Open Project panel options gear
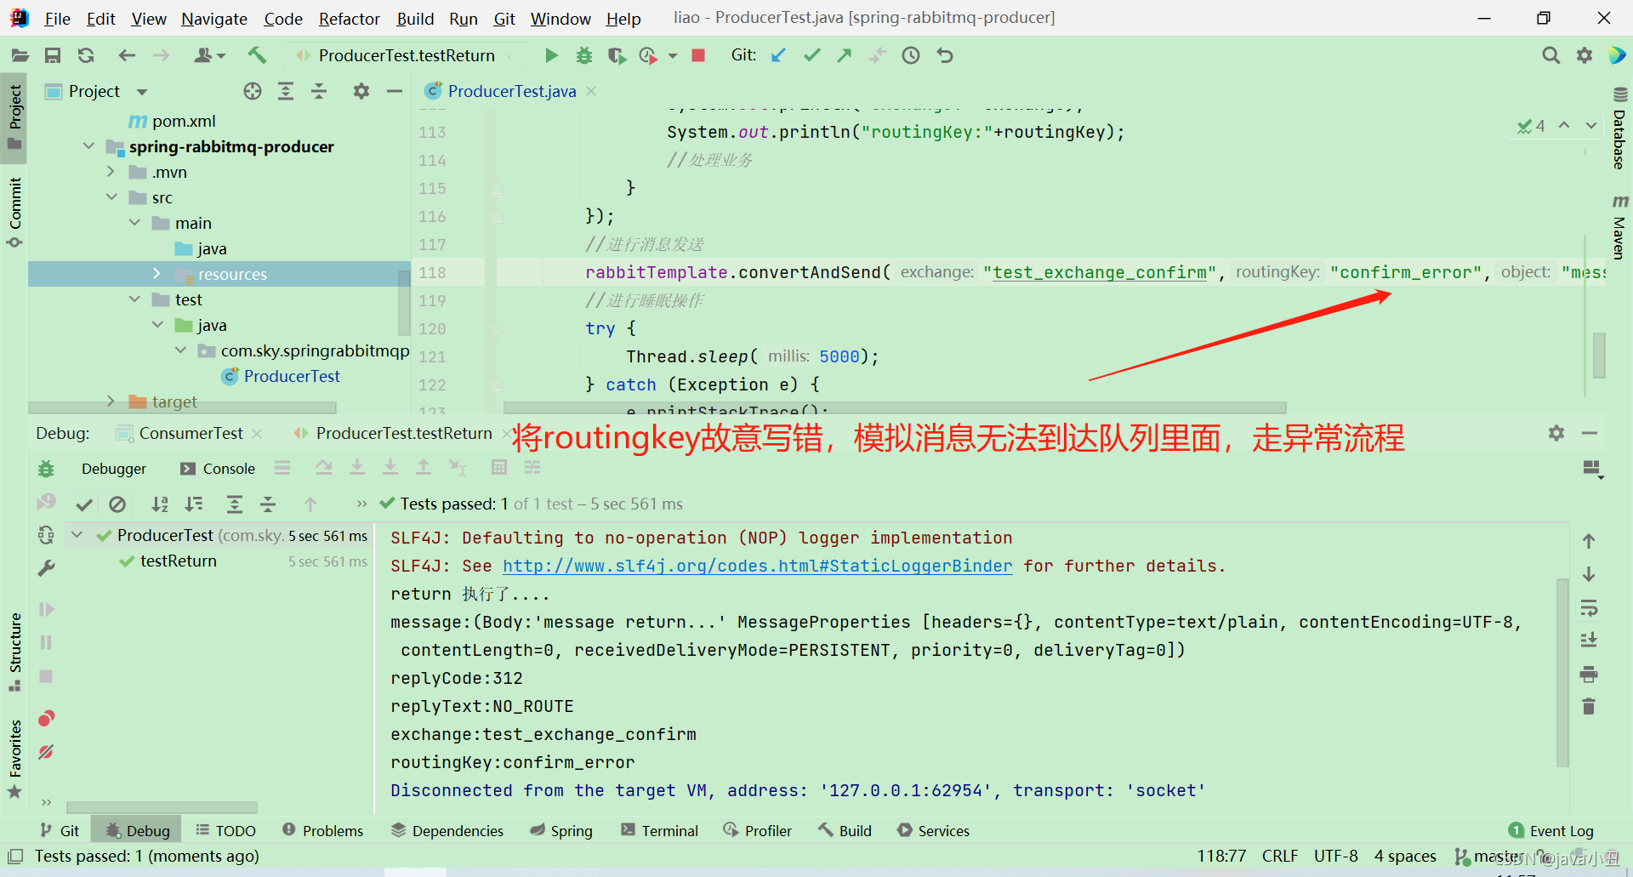 click(x=361, y=91)
